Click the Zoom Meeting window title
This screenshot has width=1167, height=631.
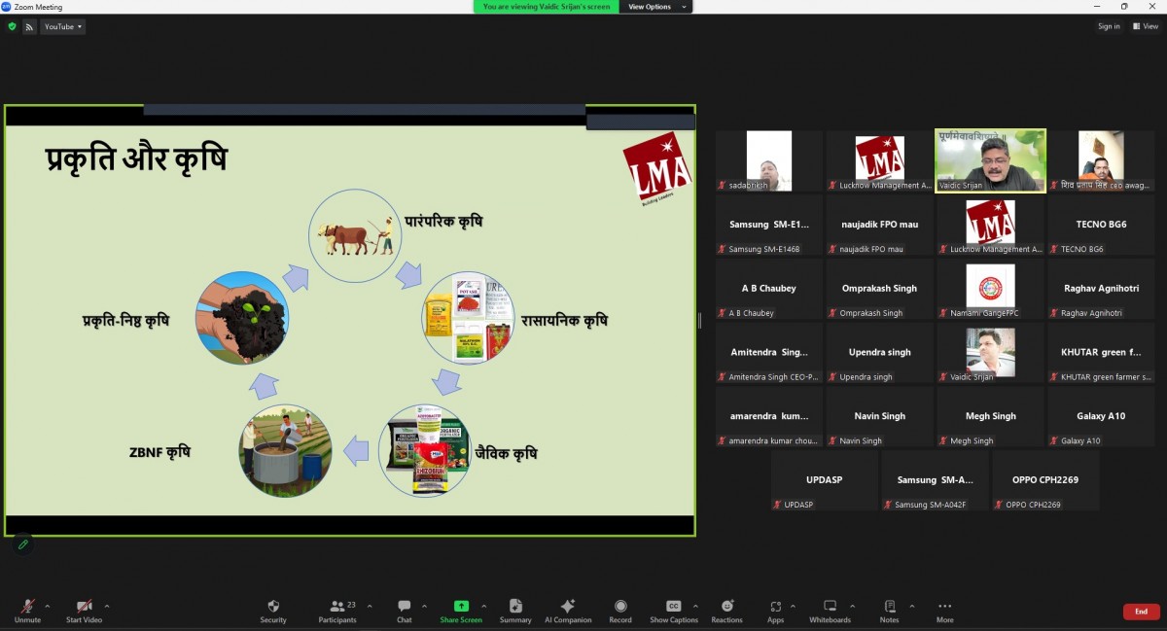[38, 7]
